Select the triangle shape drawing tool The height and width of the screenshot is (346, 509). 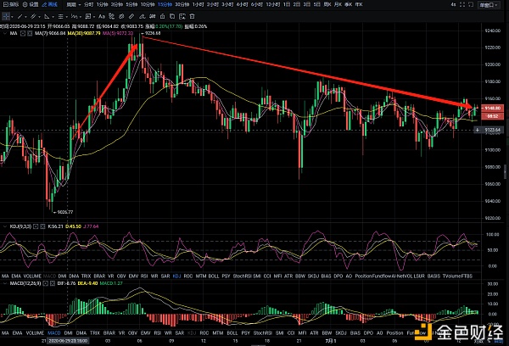click(47, 16)
